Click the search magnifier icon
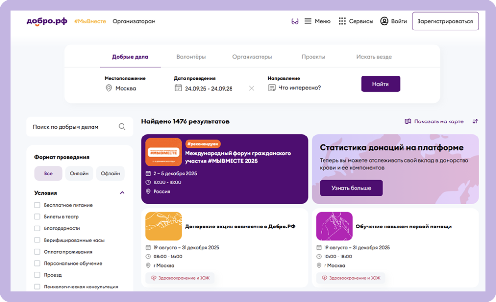This screenshot has width=496, height=302. pyautogui.click(x=122, y=127)
